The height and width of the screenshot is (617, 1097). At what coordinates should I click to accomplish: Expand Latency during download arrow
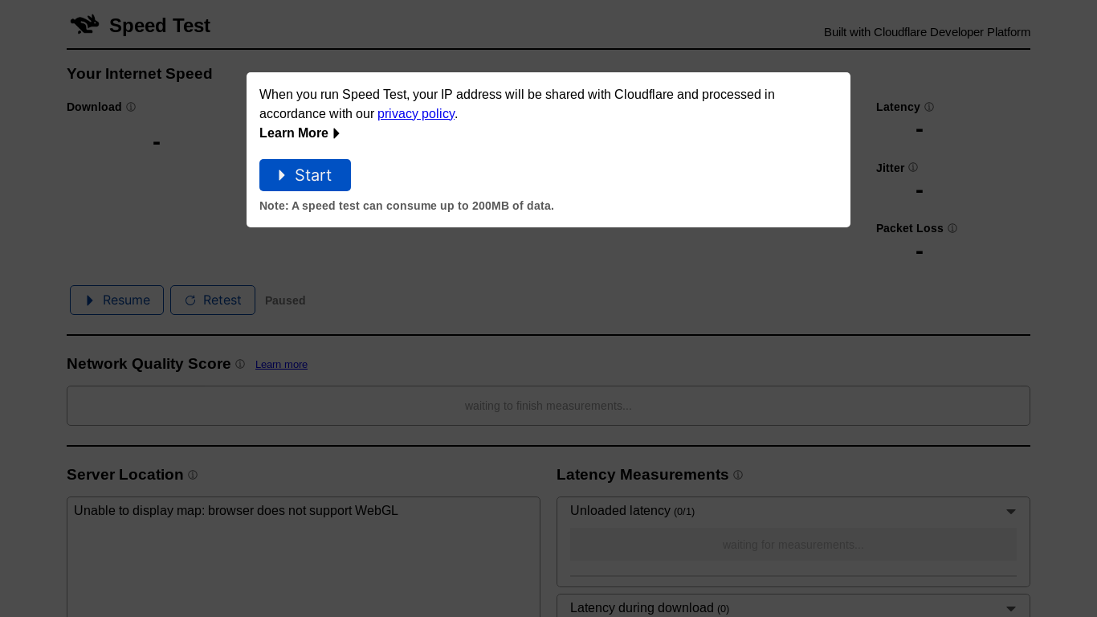point(1011,609)
